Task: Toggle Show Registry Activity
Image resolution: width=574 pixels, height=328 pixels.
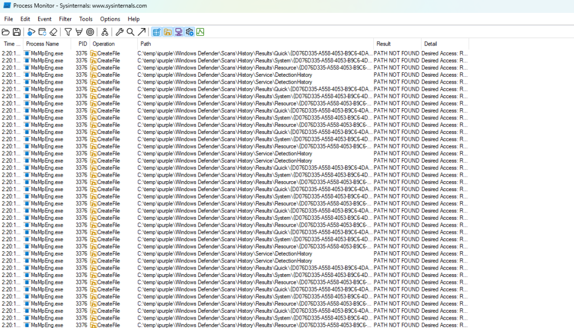Action: (x=156, y=32)
